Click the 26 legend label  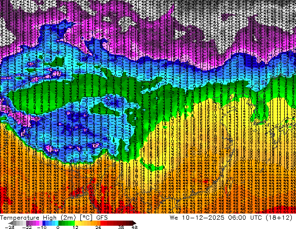coord(98,227)
